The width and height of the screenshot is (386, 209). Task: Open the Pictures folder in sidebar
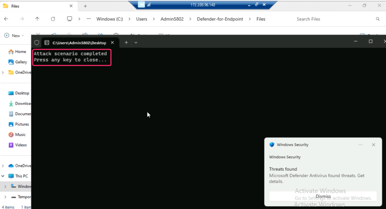pos(22,124)
